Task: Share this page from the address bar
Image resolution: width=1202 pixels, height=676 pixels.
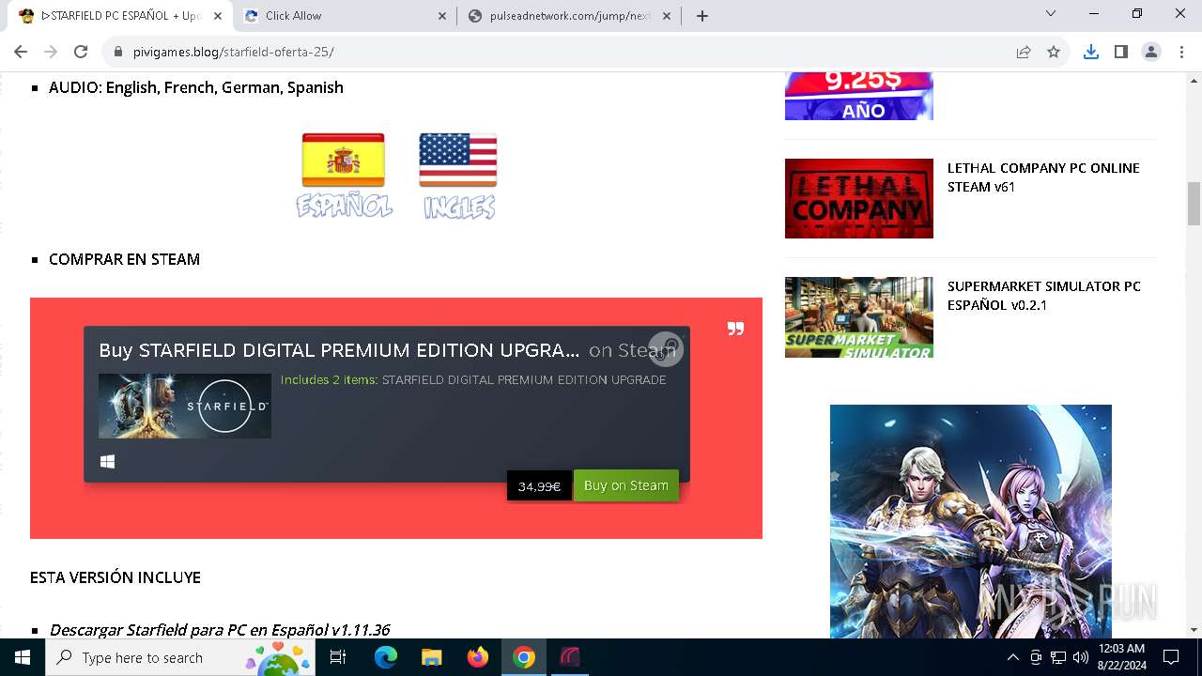Action: point(1024,52)
